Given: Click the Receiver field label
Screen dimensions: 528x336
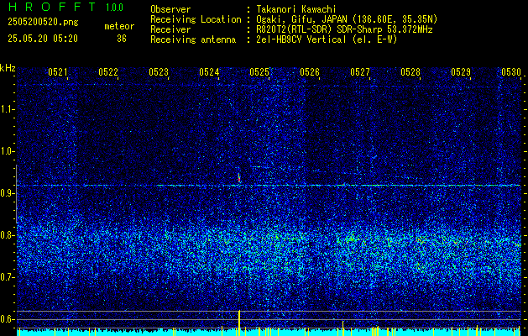Looking at the screenshot, I should pyautogui.click(x=170, y=29).
